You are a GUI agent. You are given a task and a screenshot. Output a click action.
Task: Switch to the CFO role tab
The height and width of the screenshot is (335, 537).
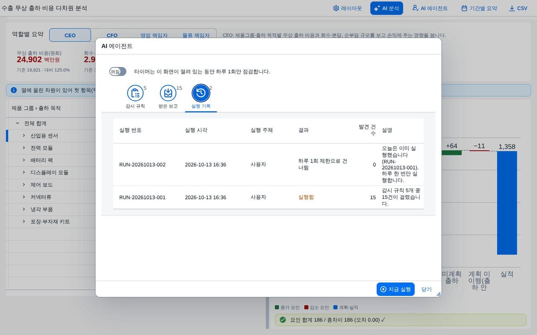(x=112, y=35)
